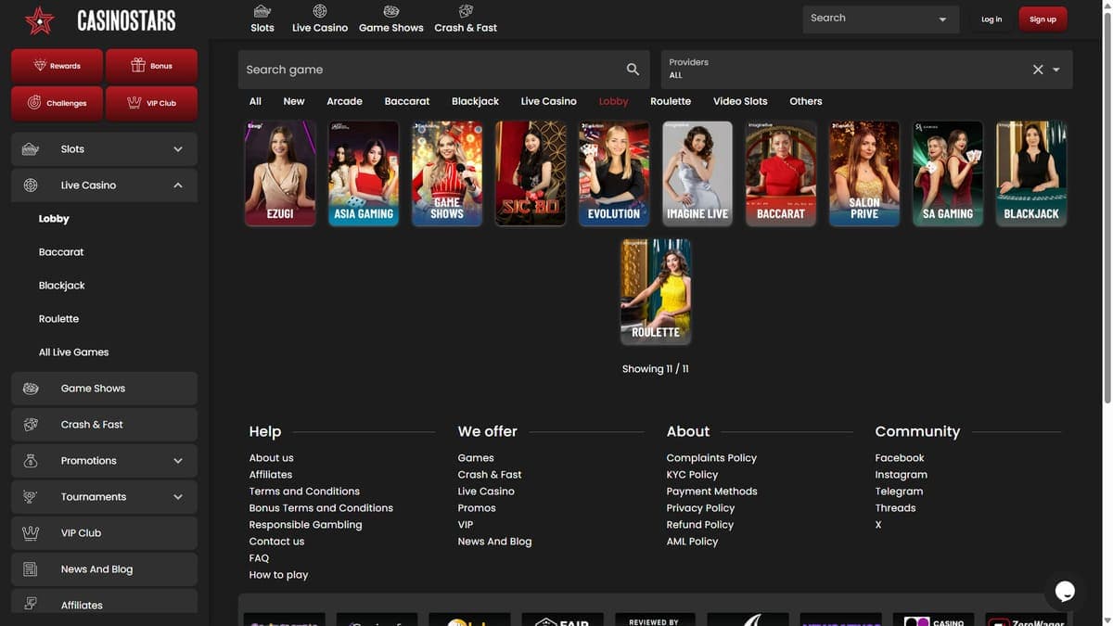Open All Live Games in sidebar submenu

74,352
